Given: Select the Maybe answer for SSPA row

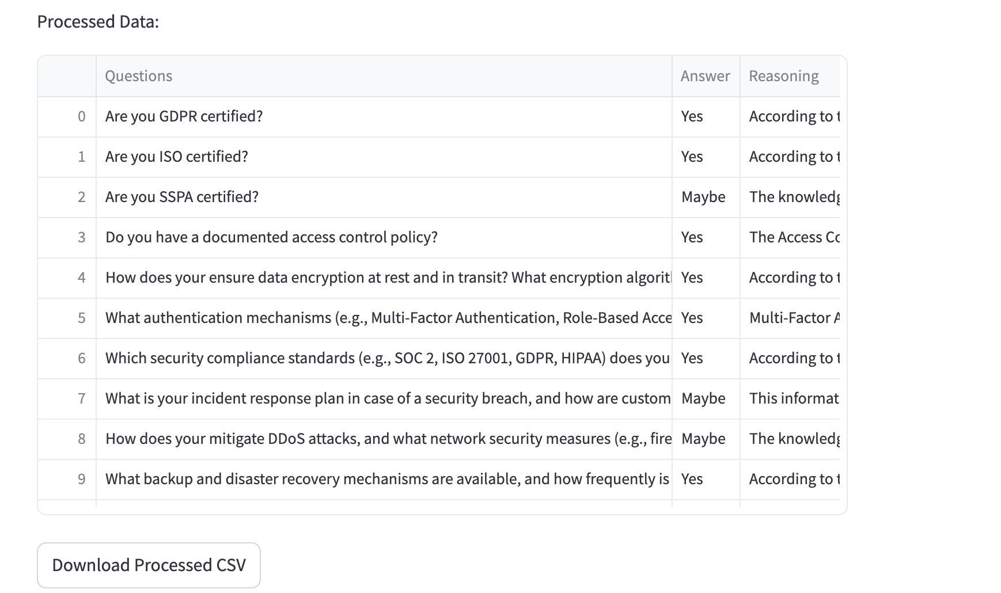Looking at the screenshot, I should point(703,197).
